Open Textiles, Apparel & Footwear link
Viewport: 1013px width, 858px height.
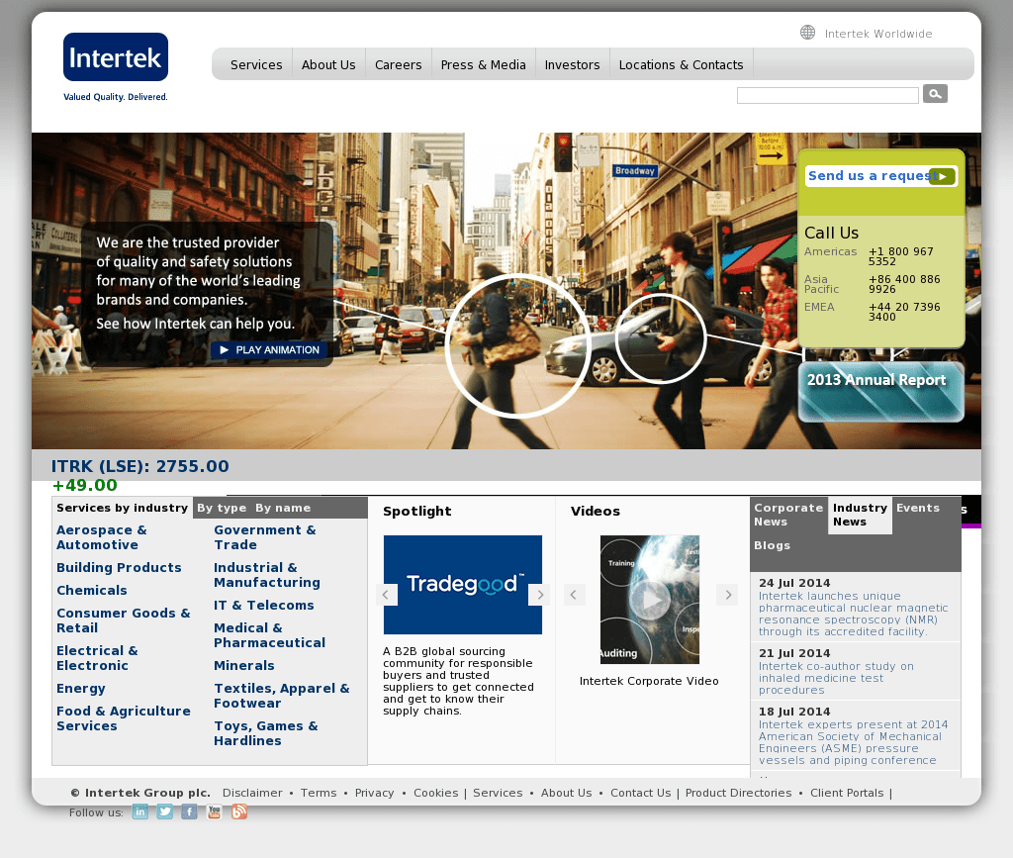point(282,696)
